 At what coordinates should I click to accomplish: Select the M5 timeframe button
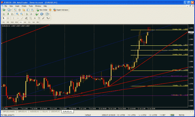coord(8,22)
